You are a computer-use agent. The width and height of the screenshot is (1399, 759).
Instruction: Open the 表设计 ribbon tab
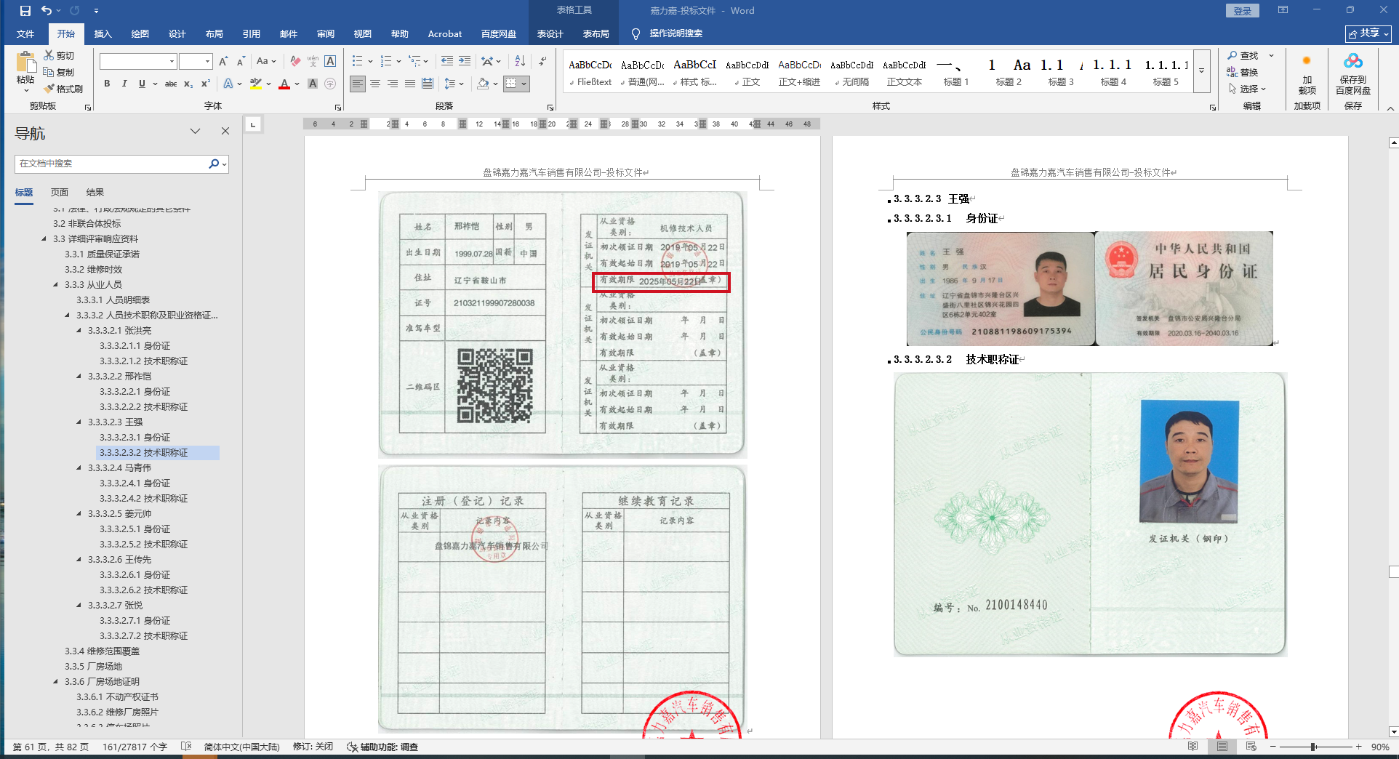[x=550, y=33]
